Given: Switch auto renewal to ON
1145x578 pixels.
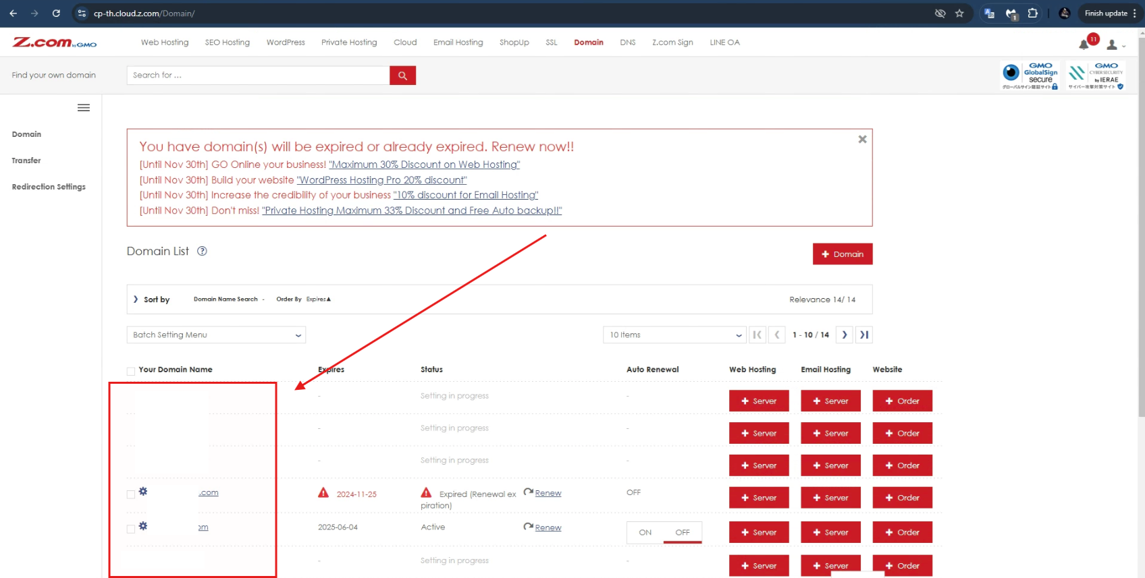Looking at the screenshot, I should coord(645,532).
